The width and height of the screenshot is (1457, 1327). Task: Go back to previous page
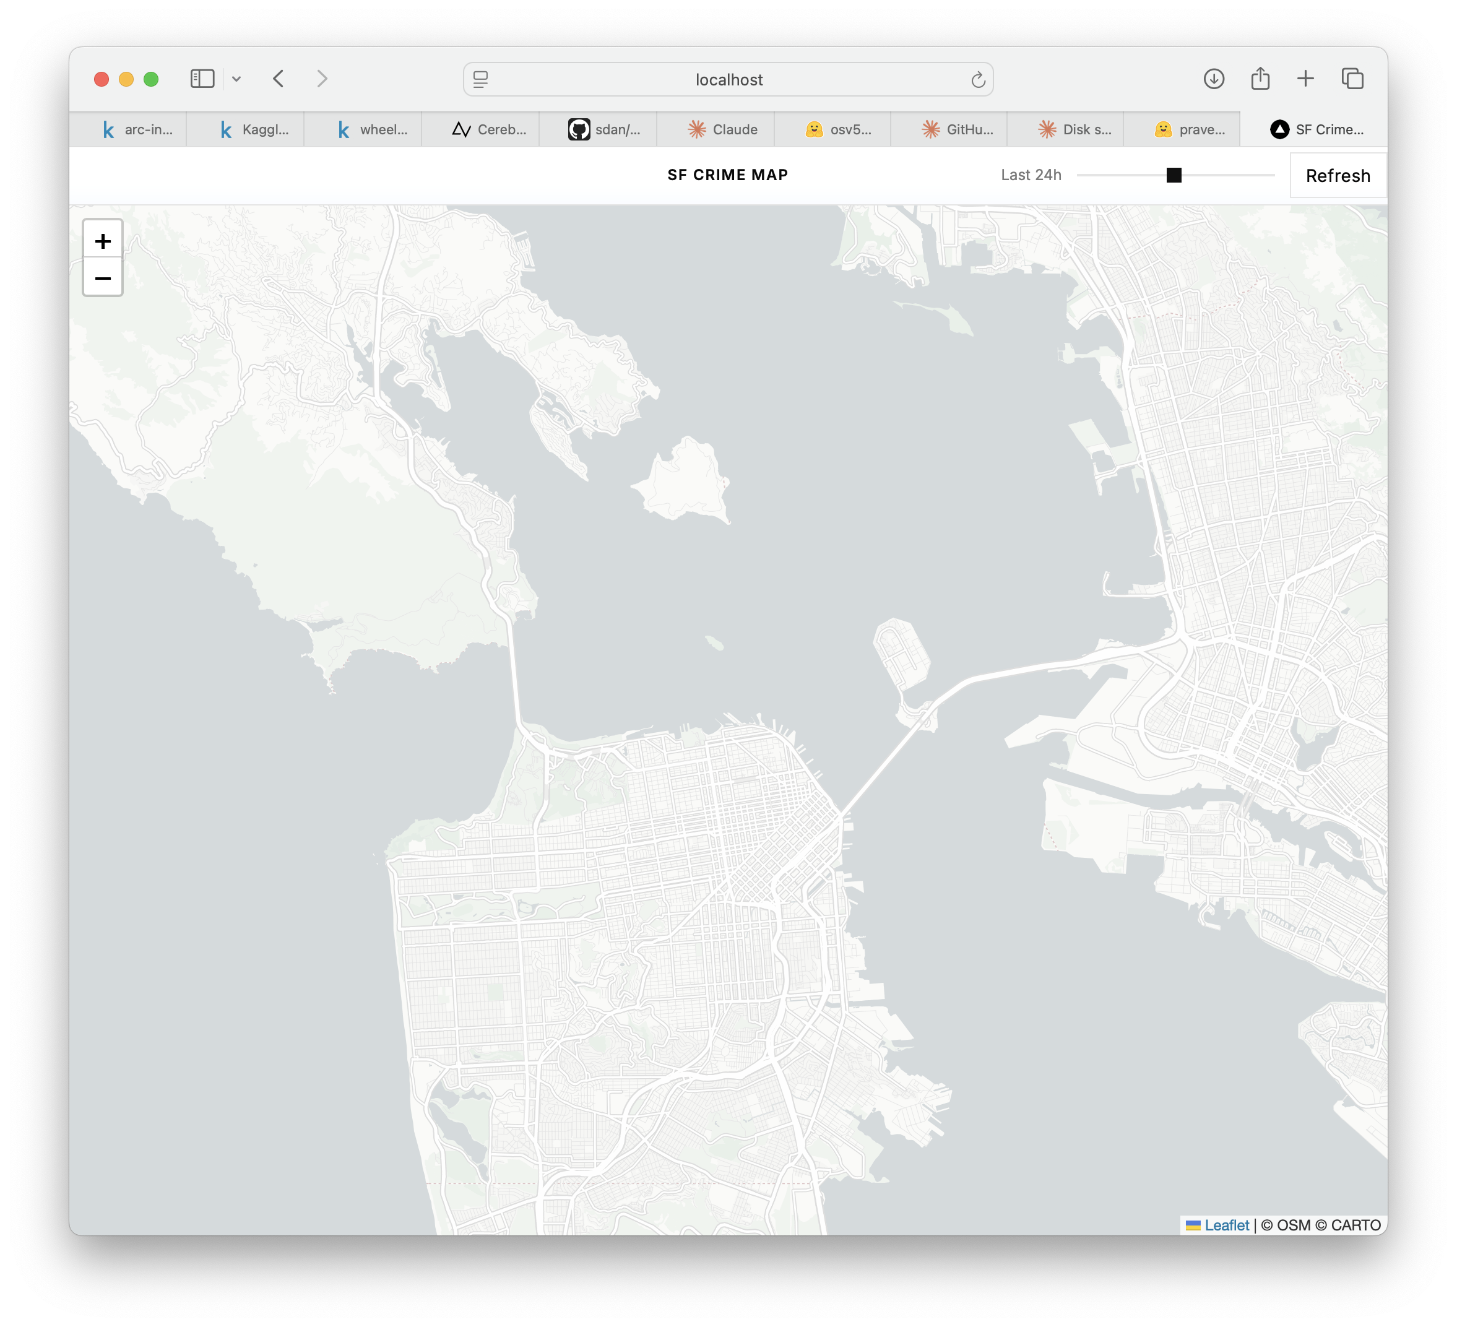click(279, 79)
